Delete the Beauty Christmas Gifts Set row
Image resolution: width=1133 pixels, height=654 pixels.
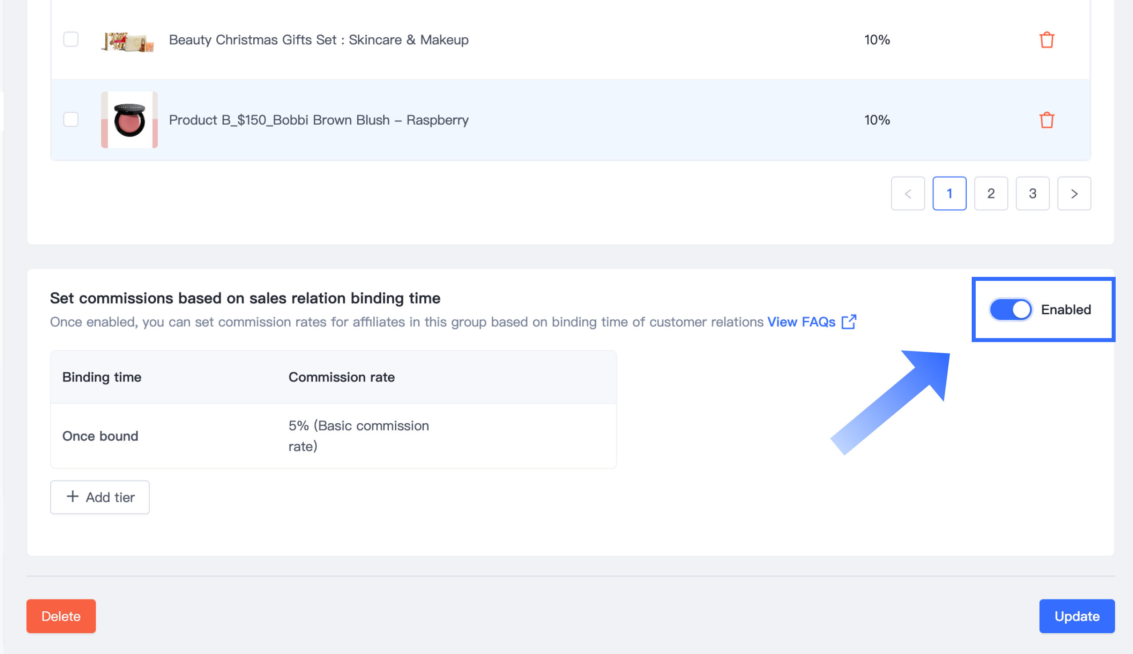click(x=1047, y=40)
